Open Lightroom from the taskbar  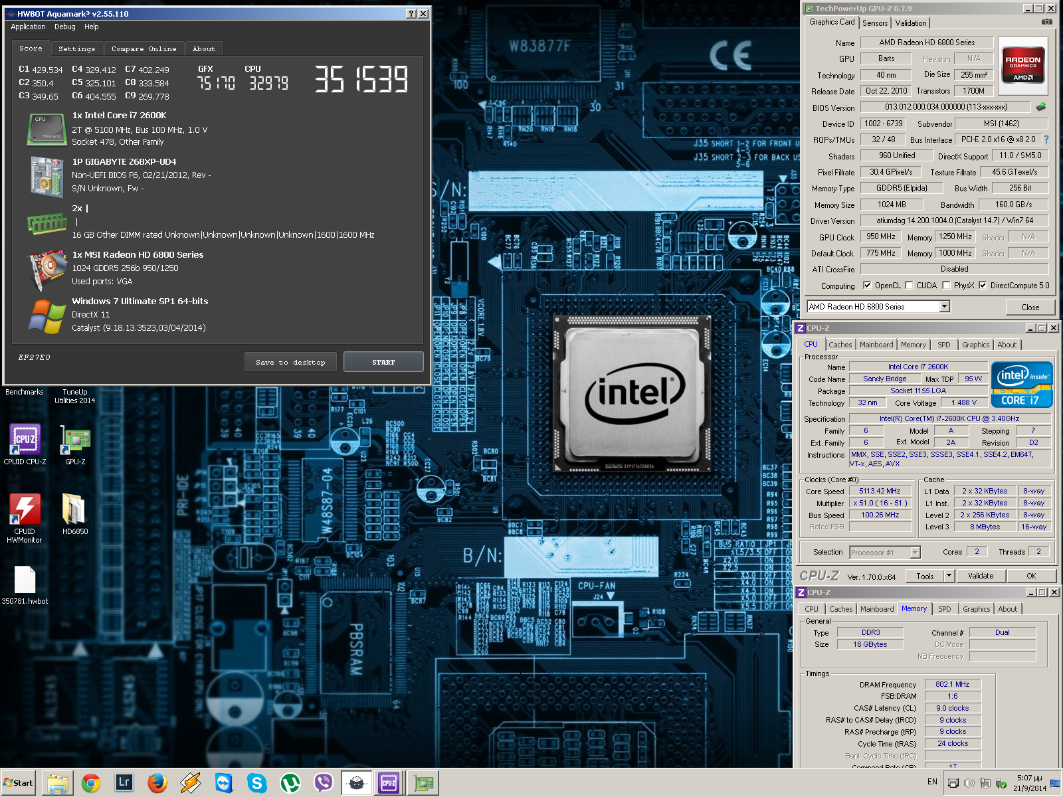124,783
